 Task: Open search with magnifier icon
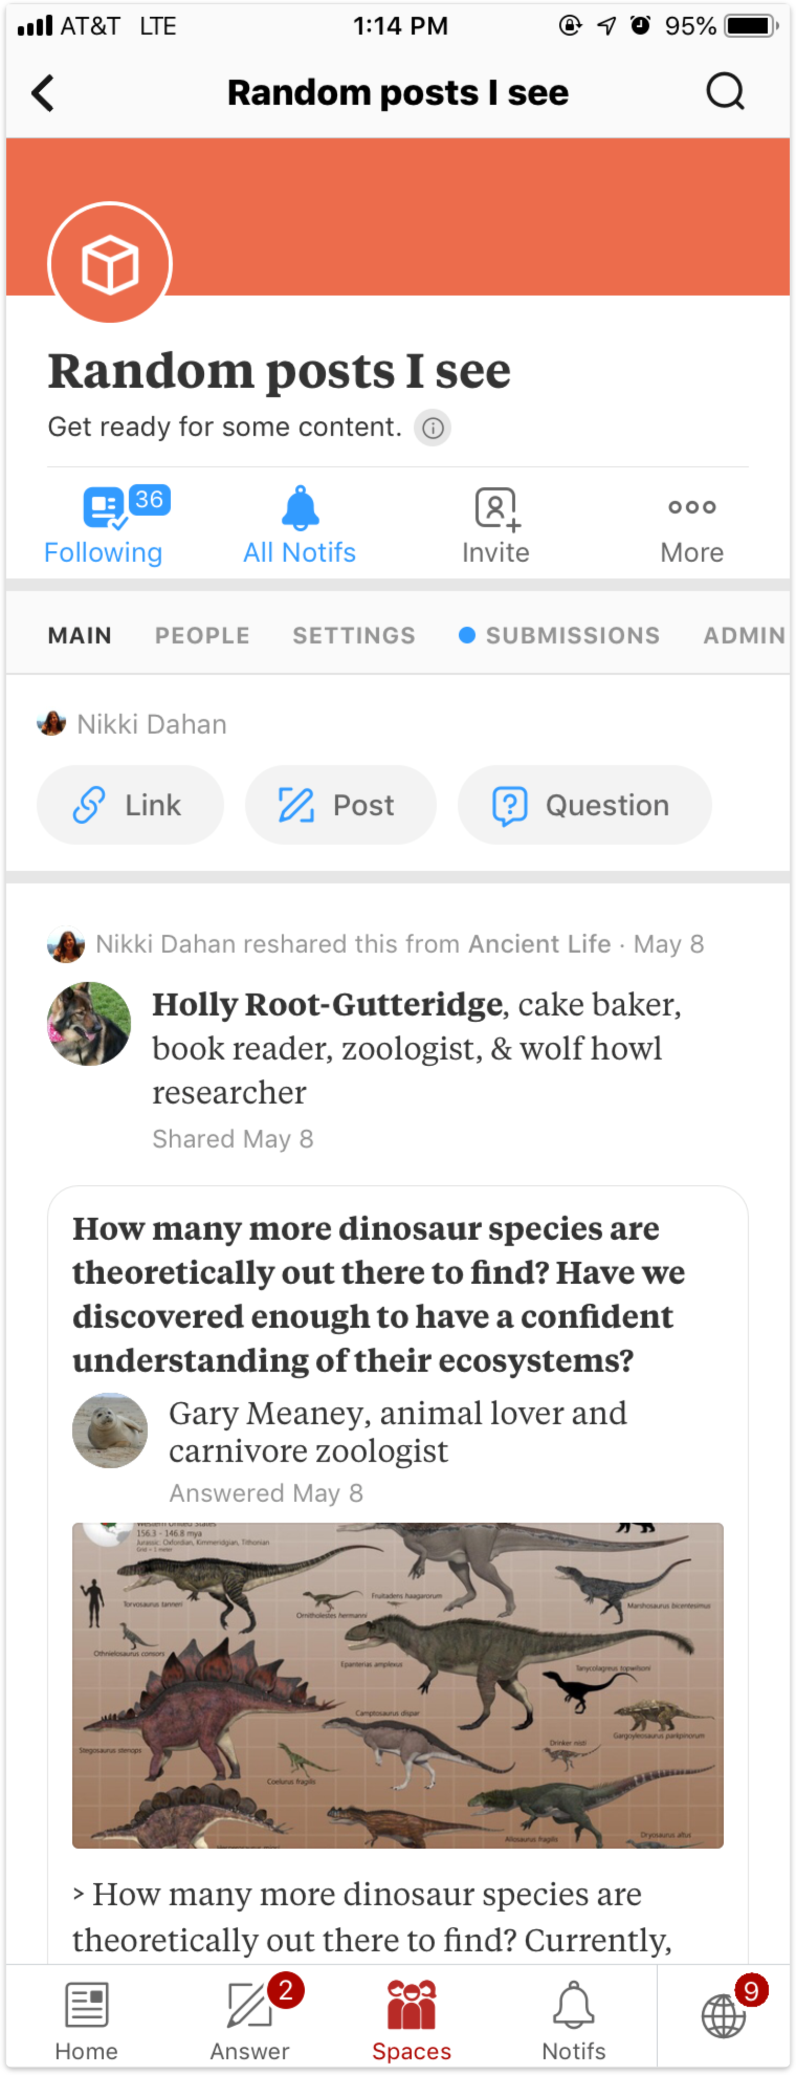724,92
